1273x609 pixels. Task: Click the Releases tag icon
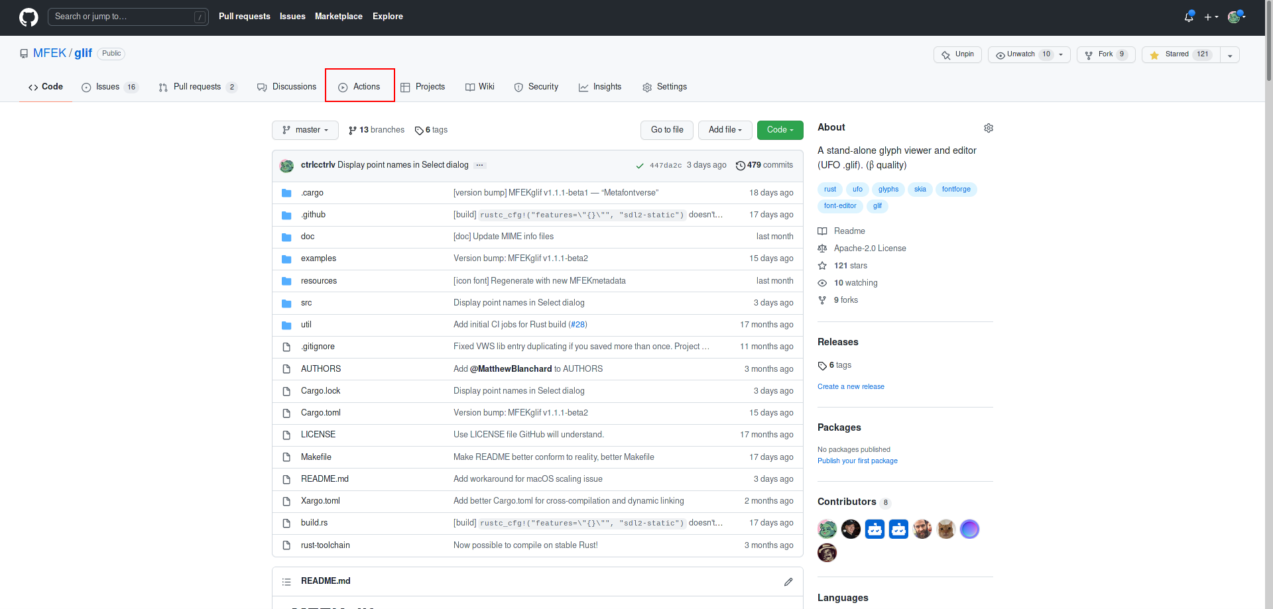point(822,366)
